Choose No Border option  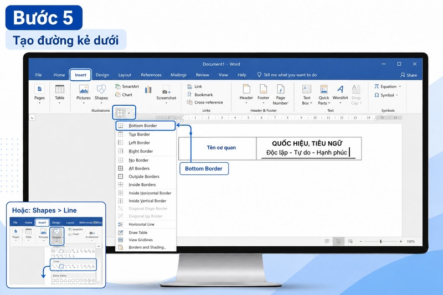146,160
